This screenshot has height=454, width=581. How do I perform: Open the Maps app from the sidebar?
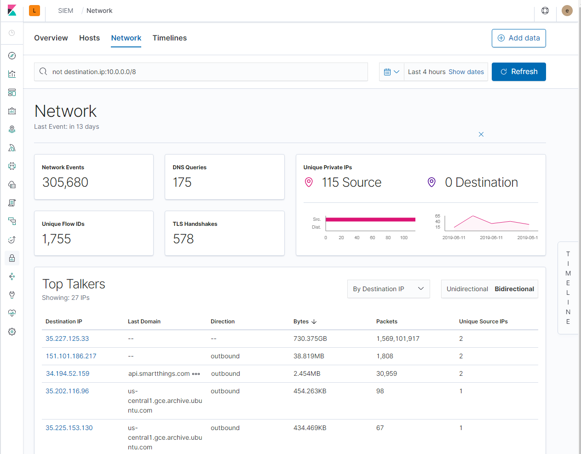point(12,129)
